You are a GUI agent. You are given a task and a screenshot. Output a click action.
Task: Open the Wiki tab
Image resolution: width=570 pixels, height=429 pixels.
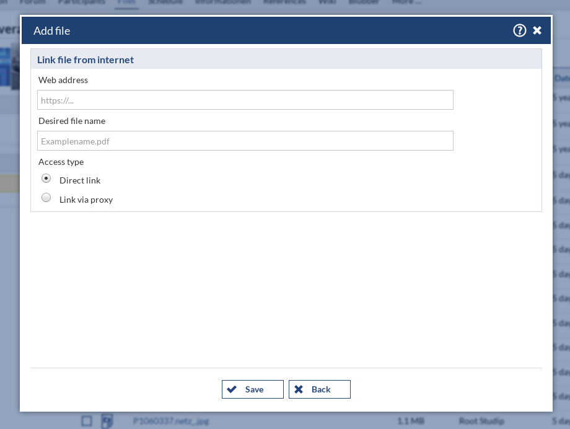(327, 2)
